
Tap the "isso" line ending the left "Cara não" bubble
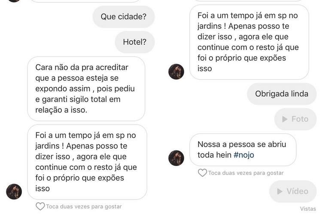pyautogui.click(x=78, y=110)
